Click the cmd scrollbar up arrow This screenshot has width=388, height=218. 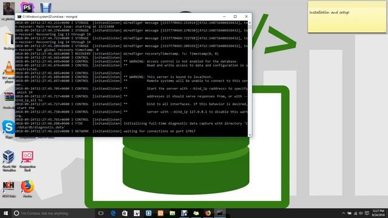click(250, 23)
